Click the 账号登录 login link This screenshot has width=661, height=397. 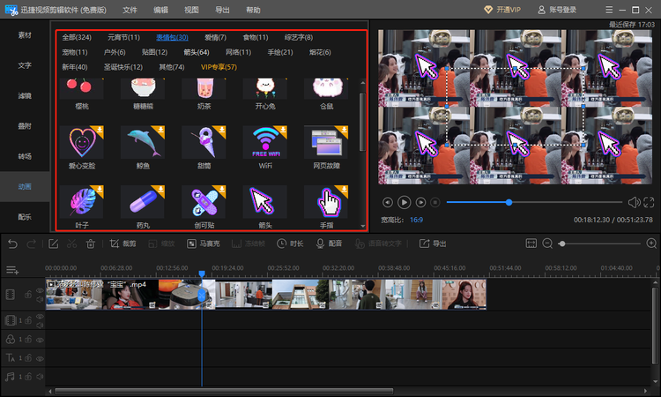(557, 10)
